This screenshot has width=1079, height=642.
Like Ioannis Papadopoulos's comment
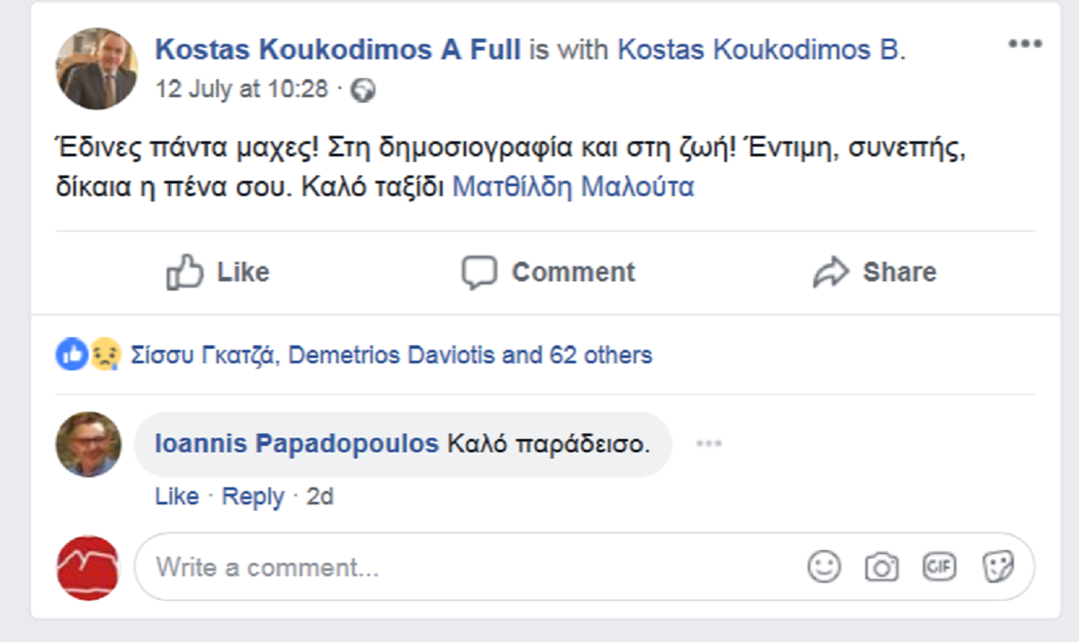176,496
